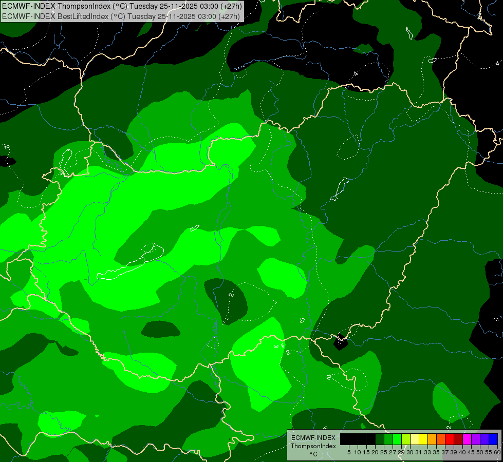
Task: Click legend scale value 15
Action: (x=366, y=452)
